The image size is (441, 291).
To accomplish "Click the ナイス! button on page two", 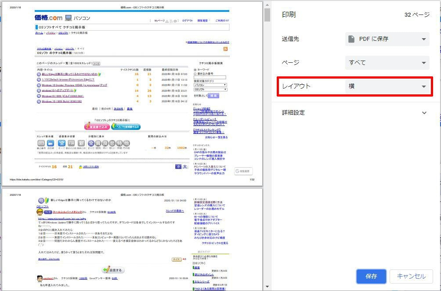I will (x=177, y=259).
